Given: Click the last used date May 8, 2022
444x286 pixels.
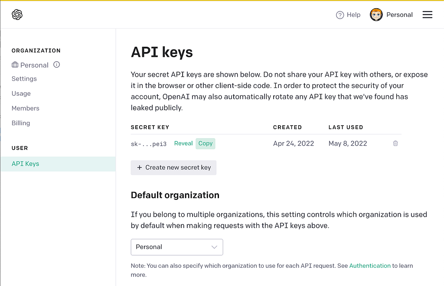Looking at the screenshot, I should [x=348, y=143].
